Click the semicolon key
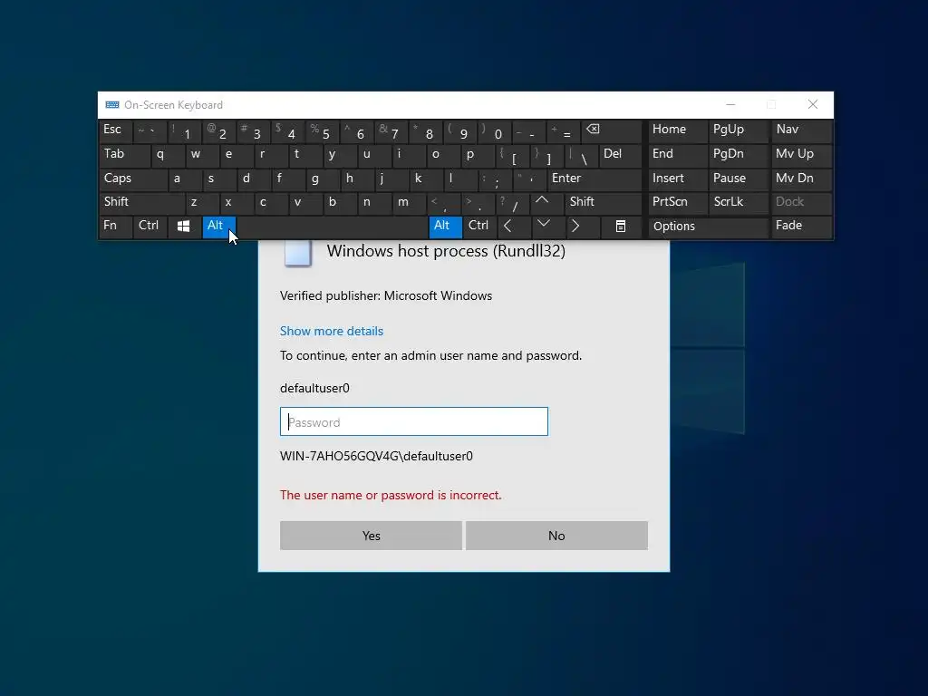Viewport: 928px width, 696px height. tap(495, 179)
